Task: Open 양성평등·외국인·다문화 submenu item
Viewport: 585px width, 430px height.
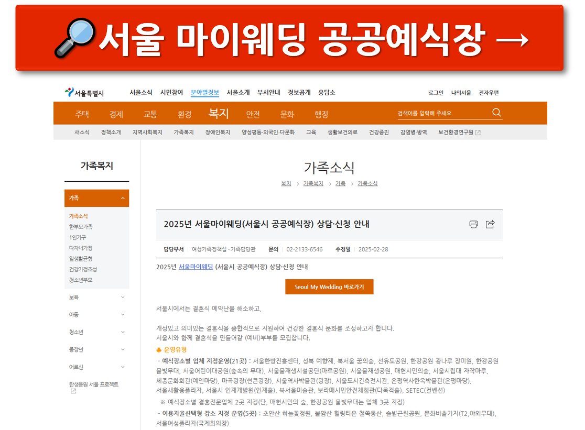Action: coord(268,133)
